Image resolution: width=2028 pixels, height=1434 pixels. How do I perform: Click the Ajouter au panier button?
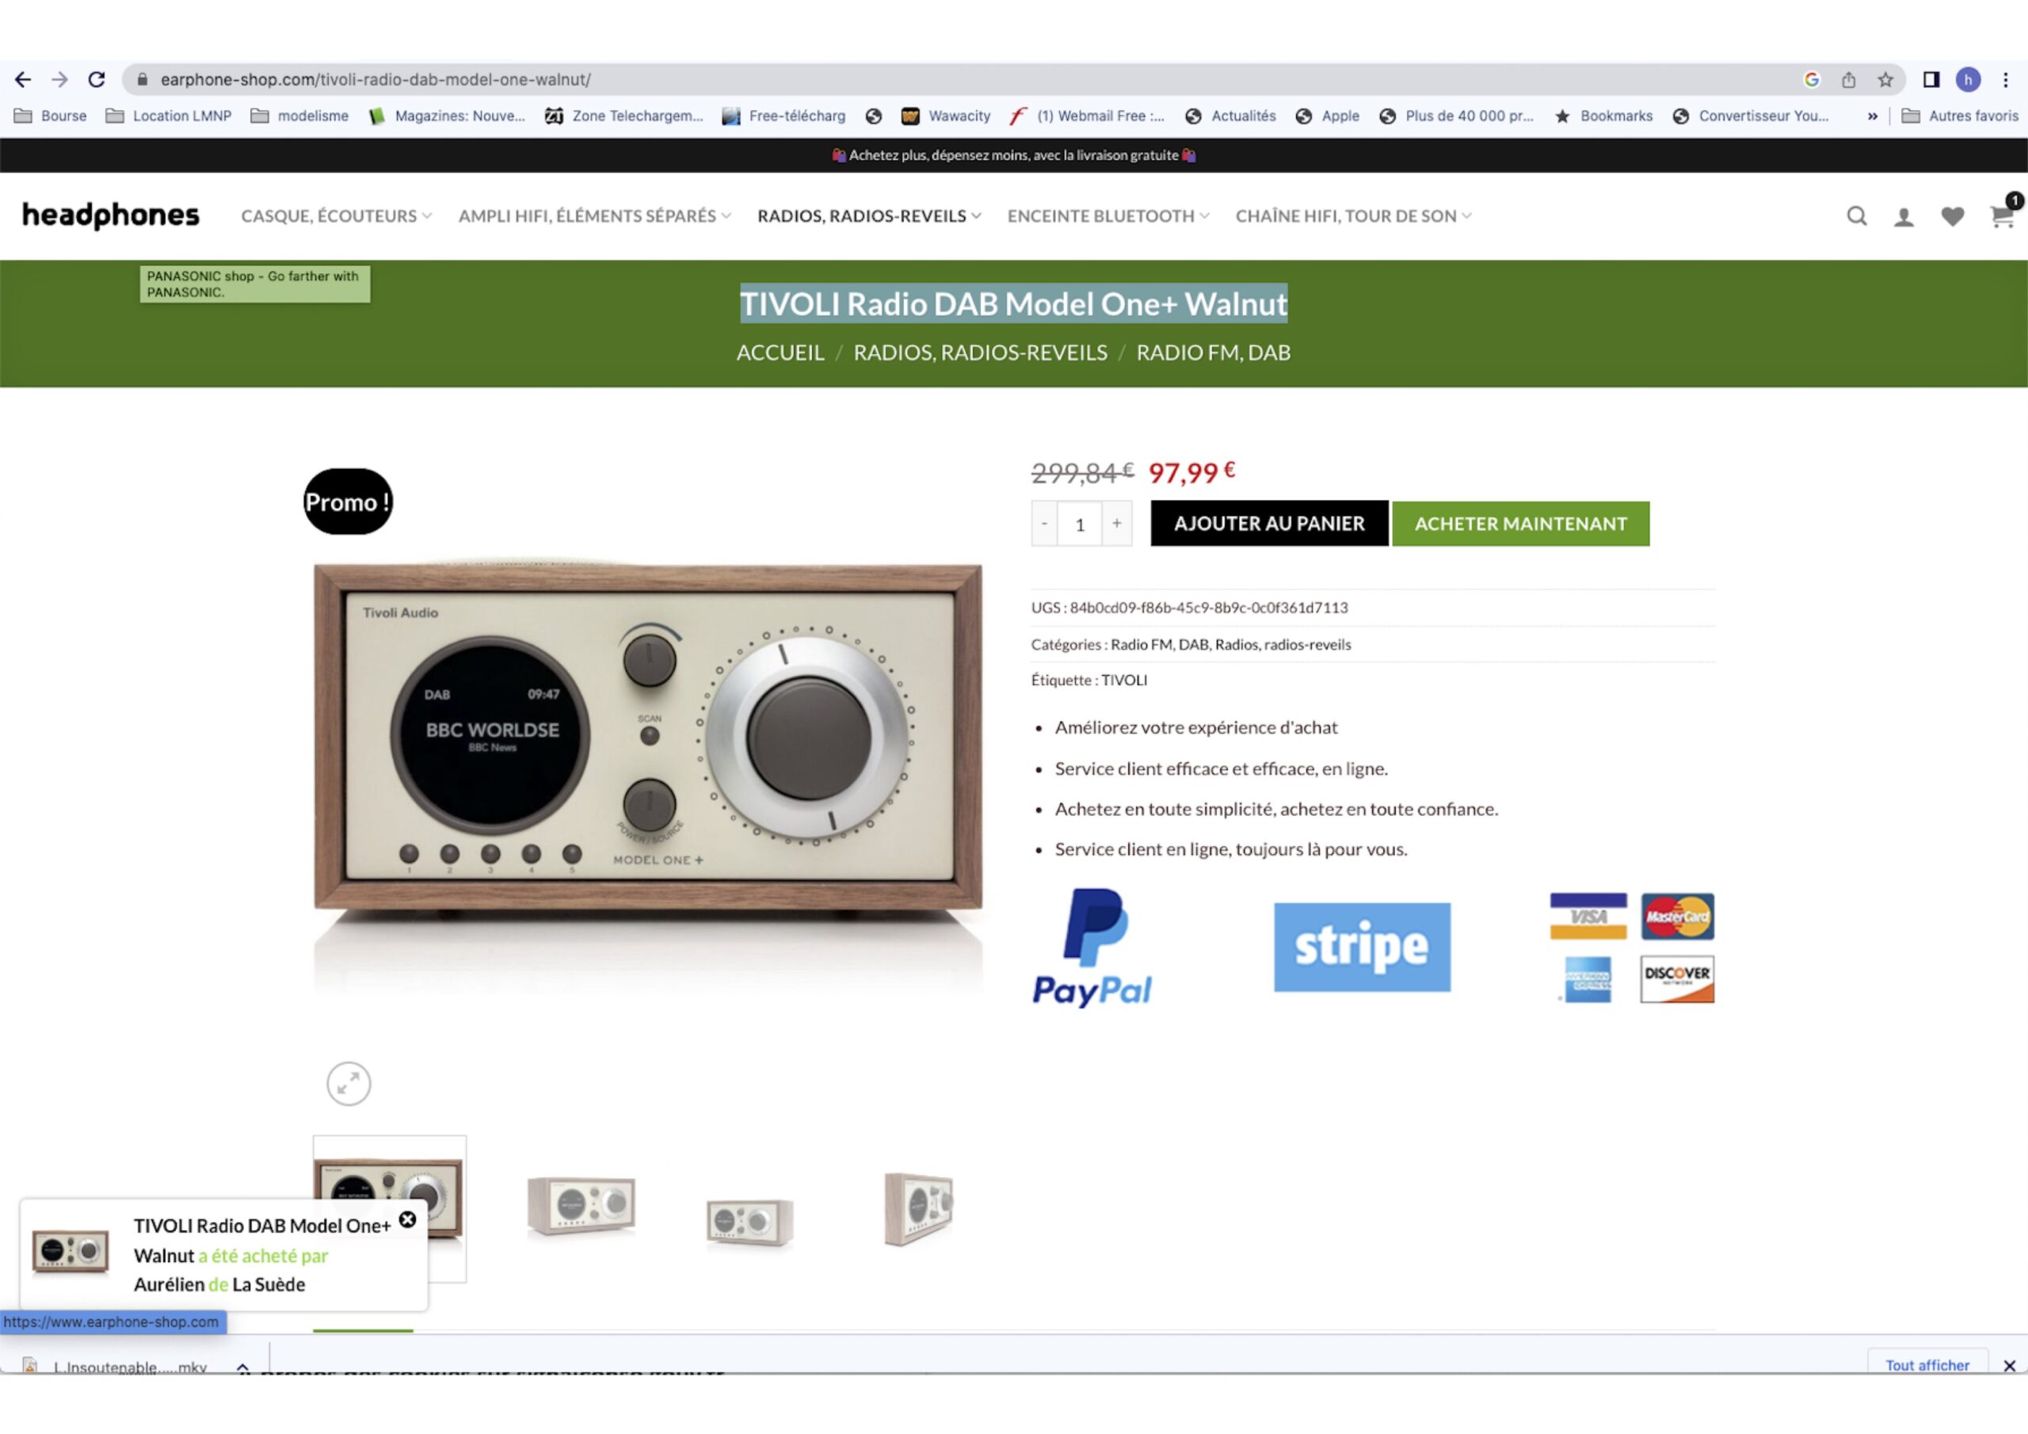point(1269,523)
